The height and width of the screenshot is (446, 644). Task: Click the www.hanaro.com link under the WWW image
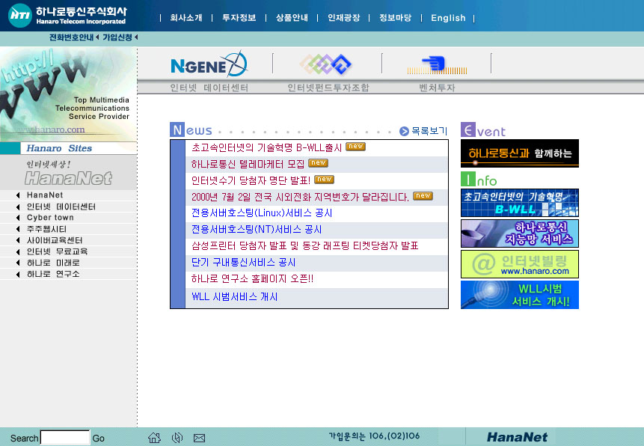click(x=49, y=129)
